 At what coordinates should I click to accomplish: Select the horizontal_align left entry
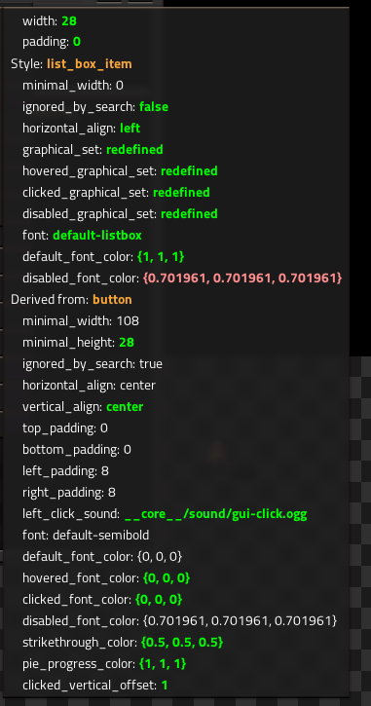[82, 129]
